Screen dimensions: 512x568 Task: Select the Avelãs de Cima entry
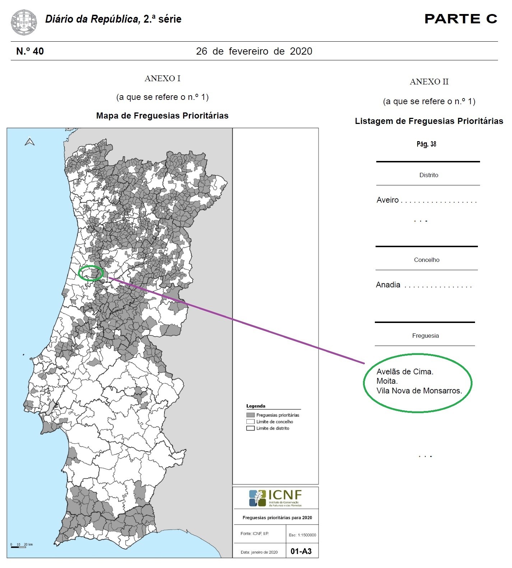(405, 372)
